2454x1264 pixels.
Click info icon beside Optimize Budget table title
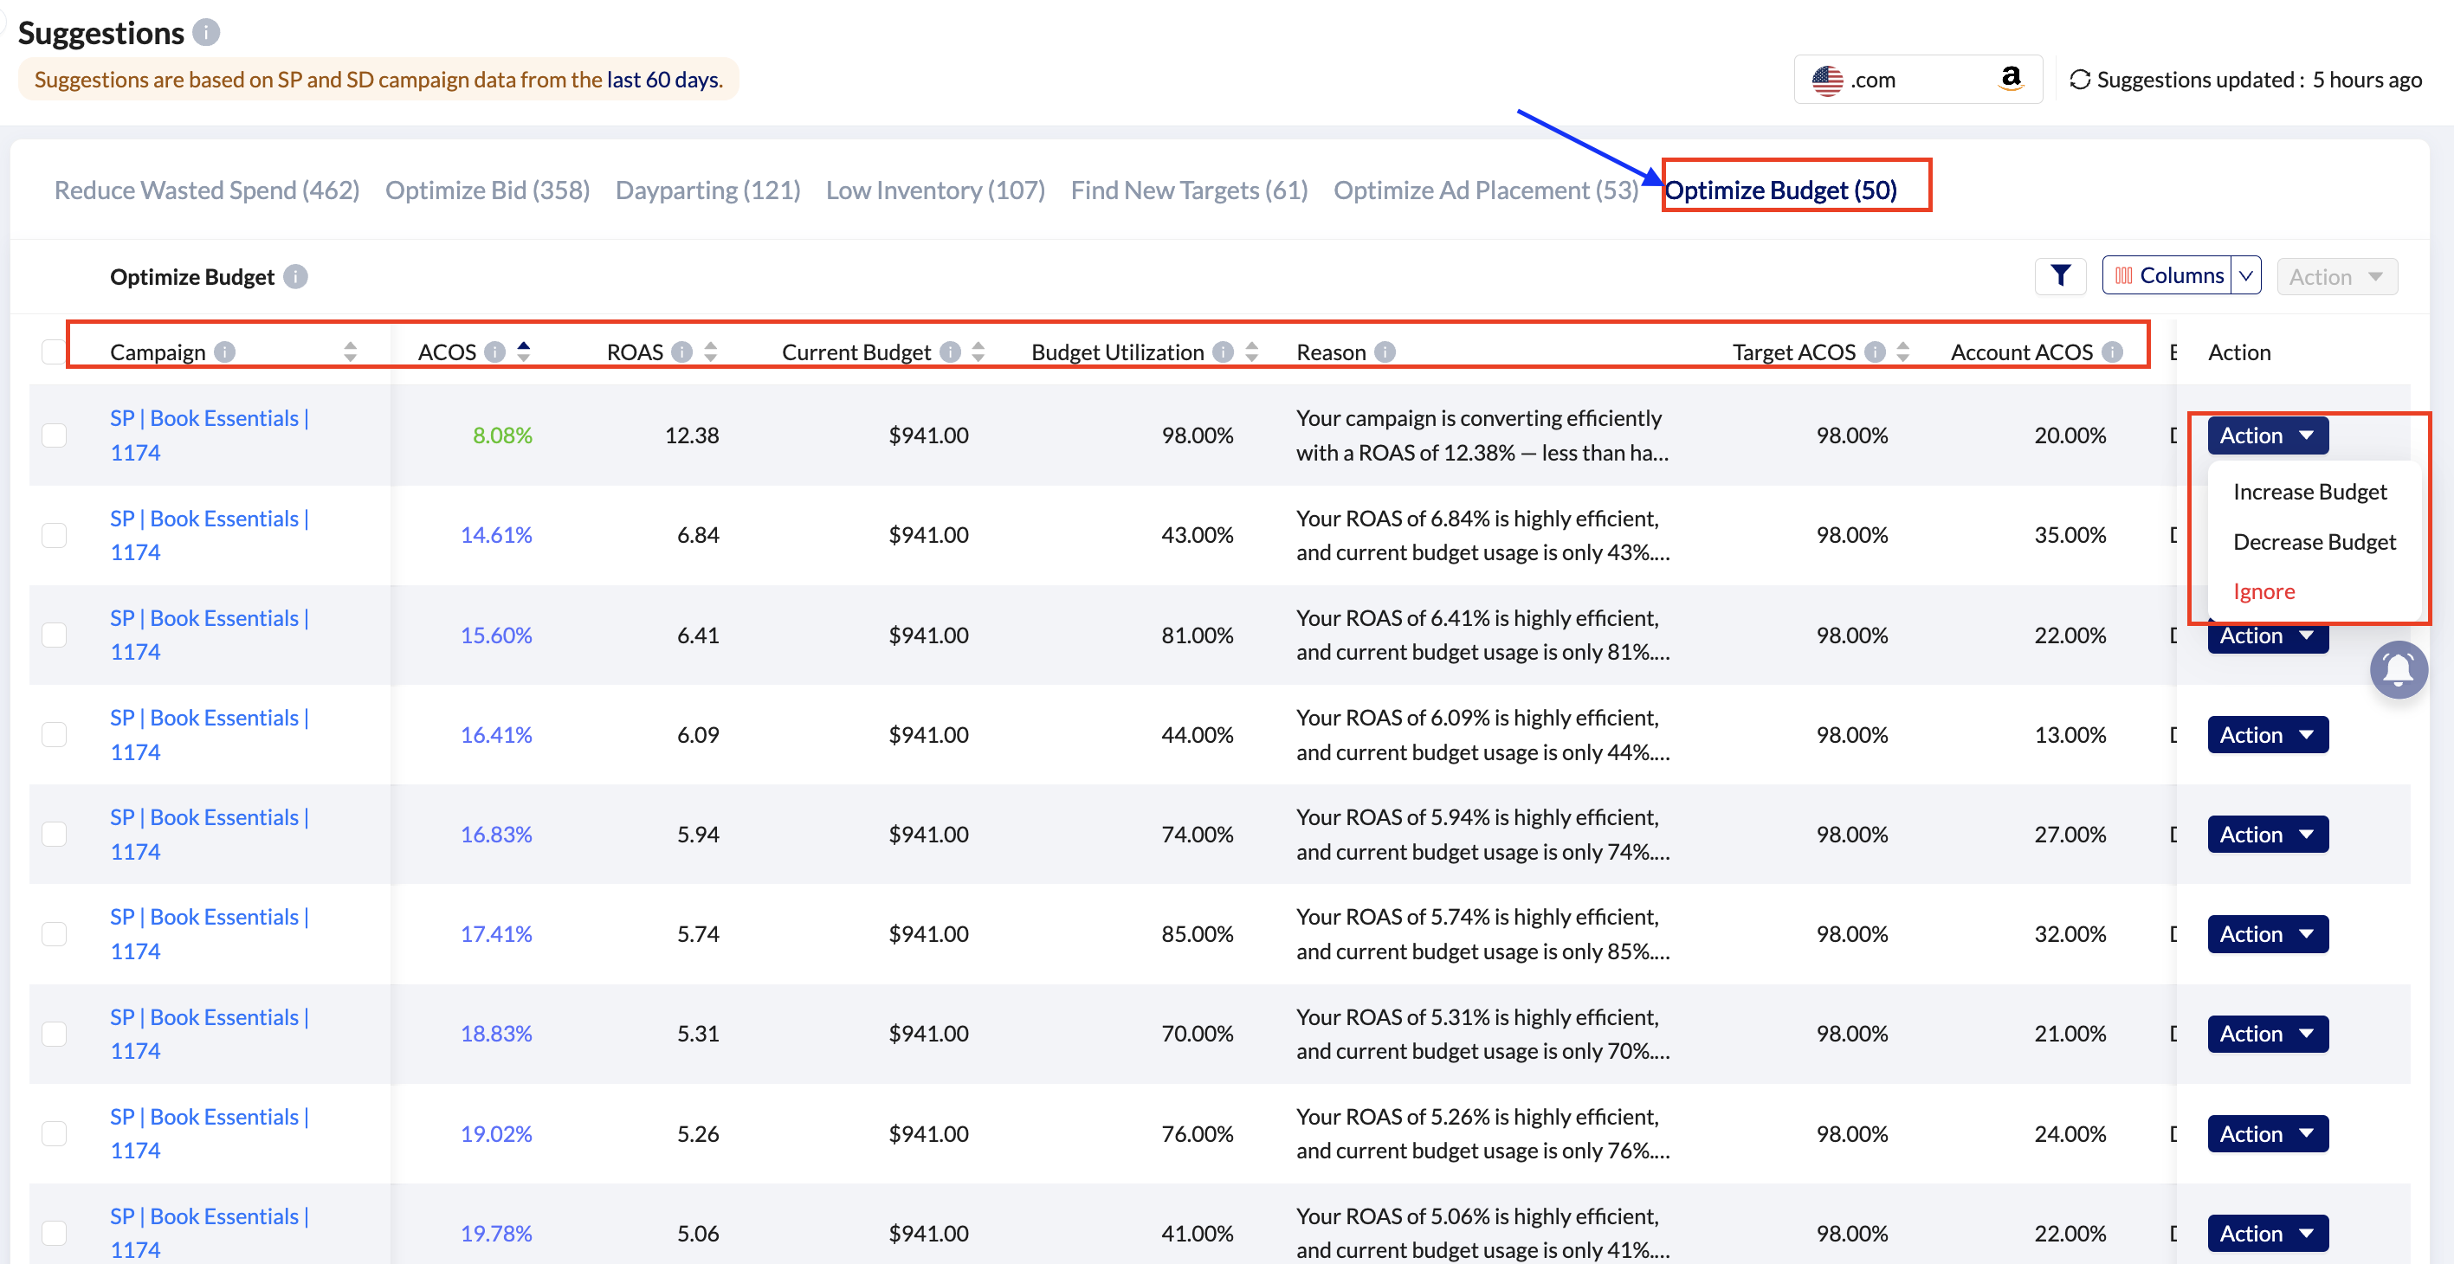point(296,277)
